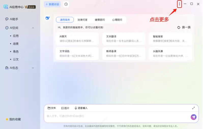Click the blue whale assistant avatar icon
This screenshot has width=203, height=129.
[48, 18]
